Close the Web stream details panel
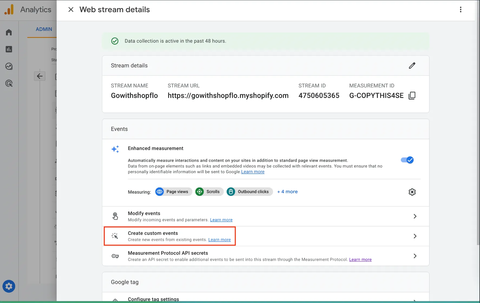This screenshot has width=480, height=303. click(71, 10)
